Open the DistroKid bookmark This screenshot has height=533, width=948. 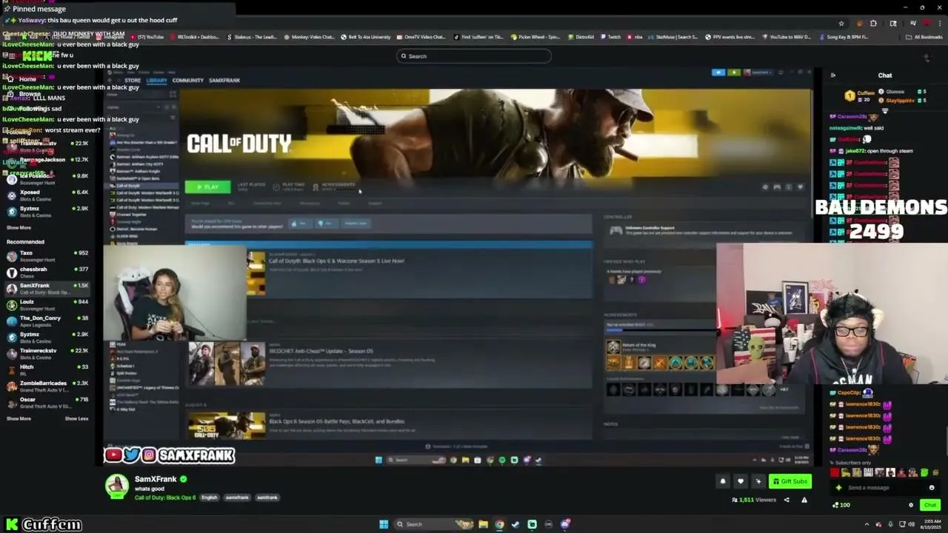(x=580, y=37)
